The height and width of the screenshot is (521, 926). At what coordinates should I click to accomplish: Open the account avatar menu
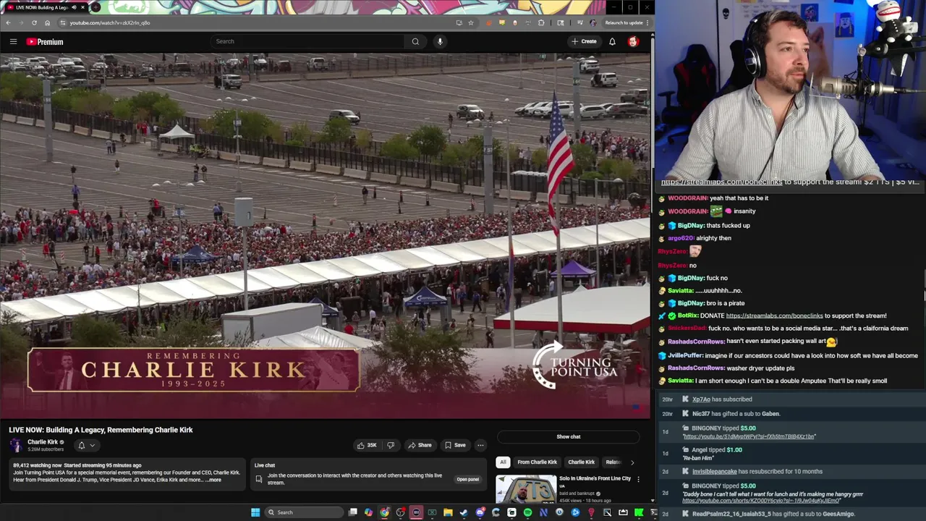(x=633, y=41)
